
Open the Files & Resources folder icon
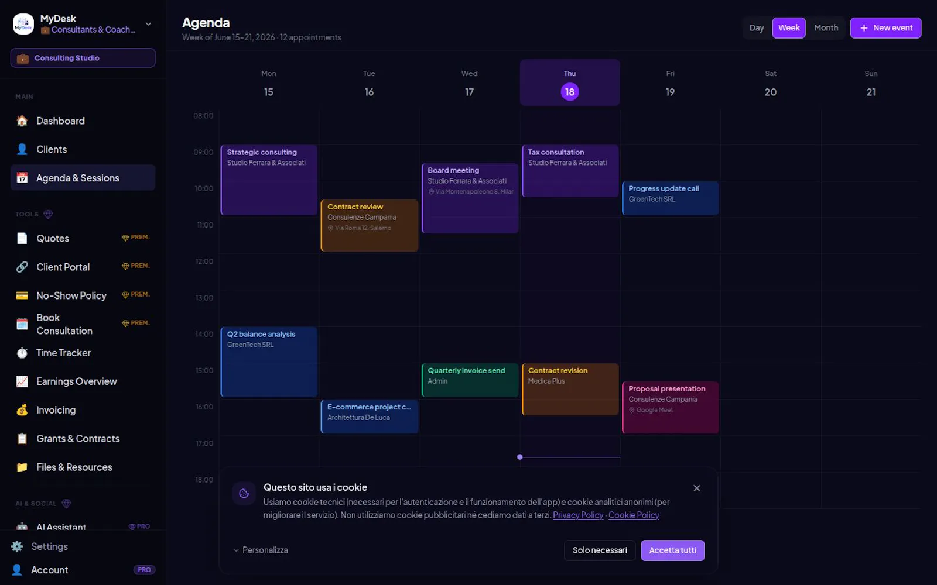click(22, 467)
